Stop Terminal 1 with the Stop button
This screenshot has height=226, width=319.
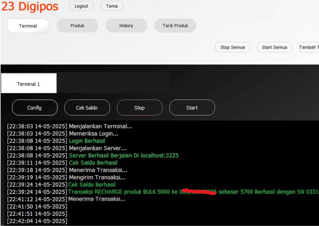[139, 108]
